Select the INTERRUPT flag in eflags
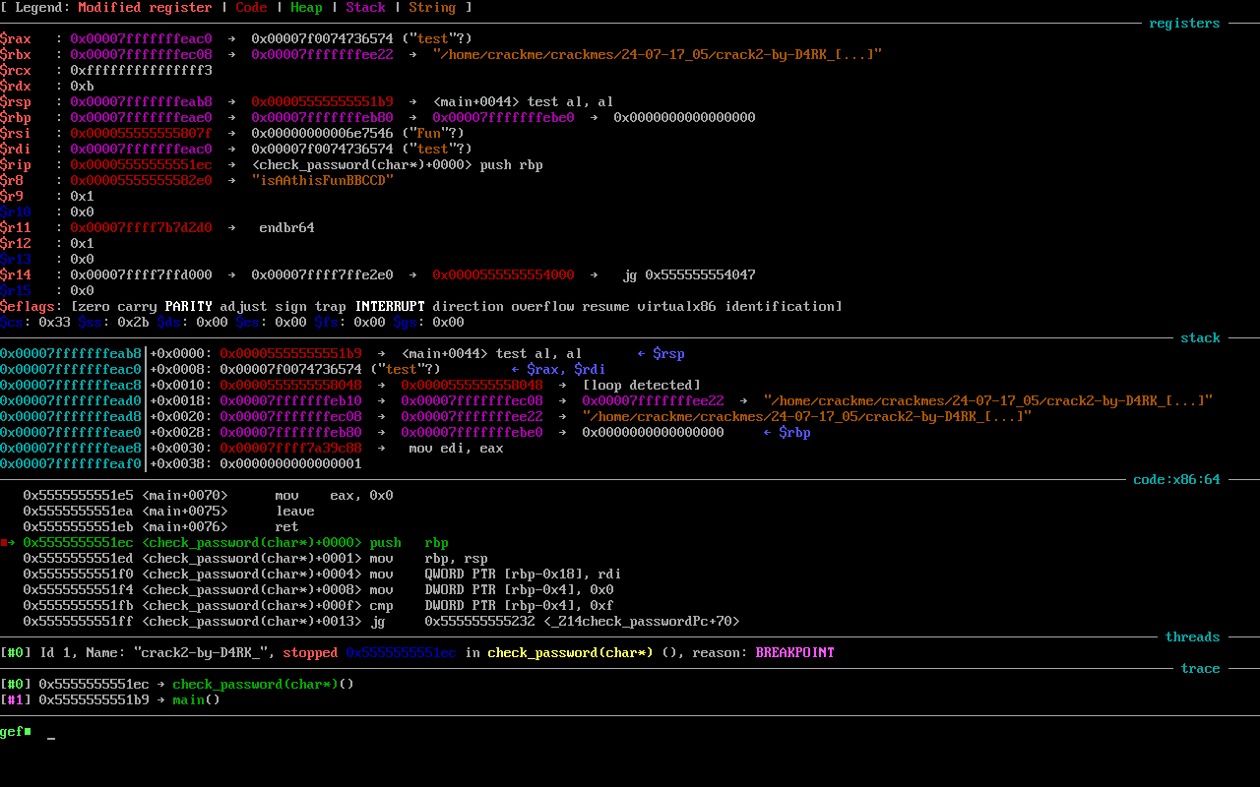1260x787 pixels. 389,307
